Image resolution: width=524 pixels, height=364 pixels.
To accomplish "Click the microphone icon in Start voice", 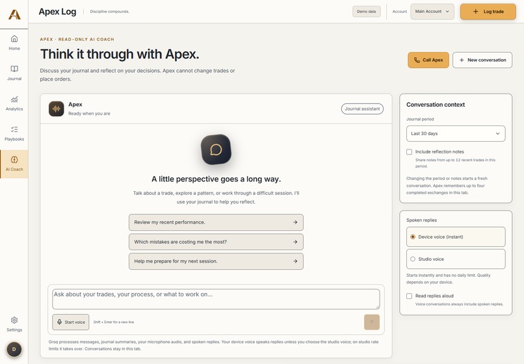I will tap(59, 322).
